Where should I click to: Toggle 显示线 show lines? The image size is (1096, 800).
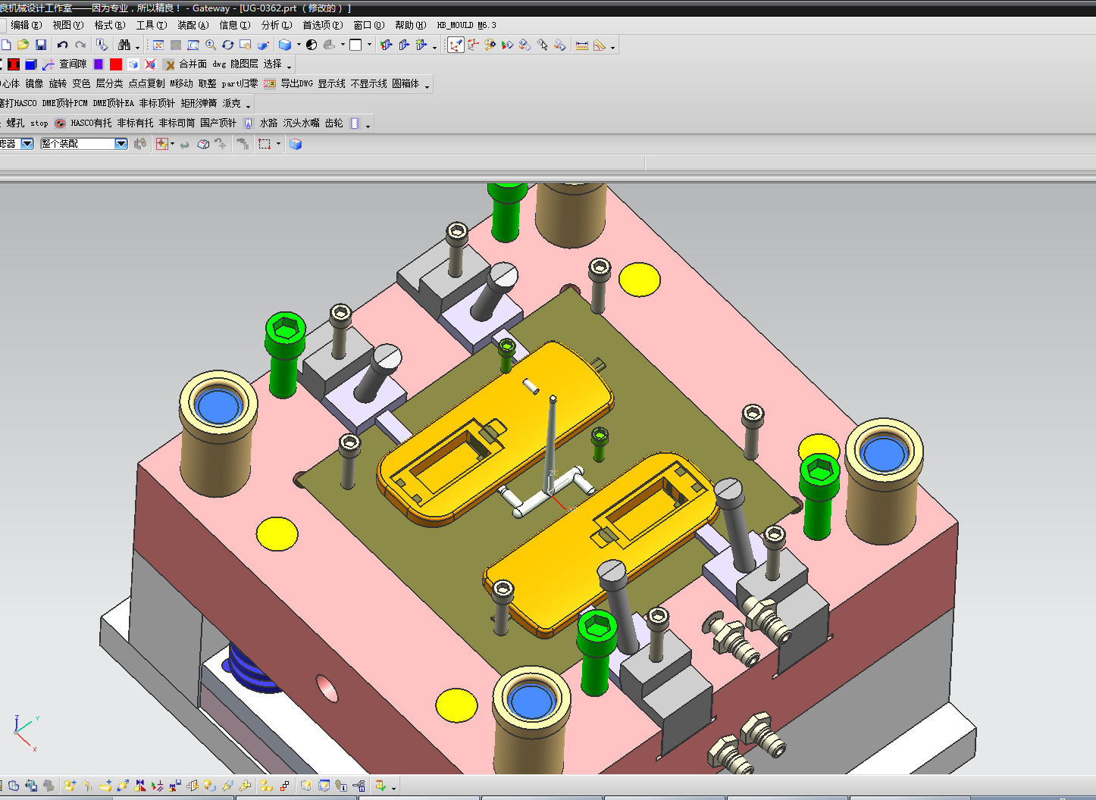(x=331, y=83)
